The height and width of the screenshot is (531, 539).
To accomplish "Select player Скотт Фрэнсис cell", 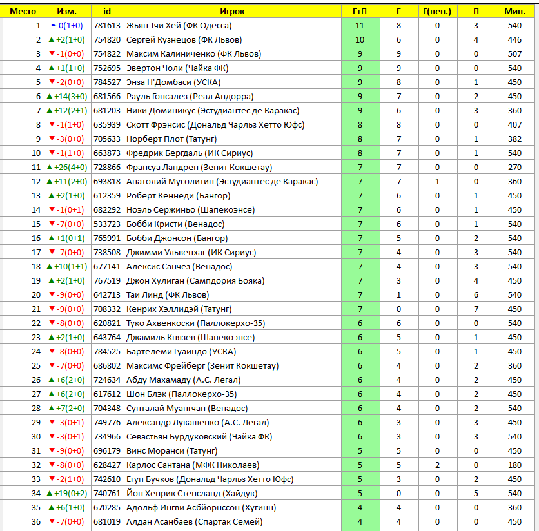I will click(232, 125).
